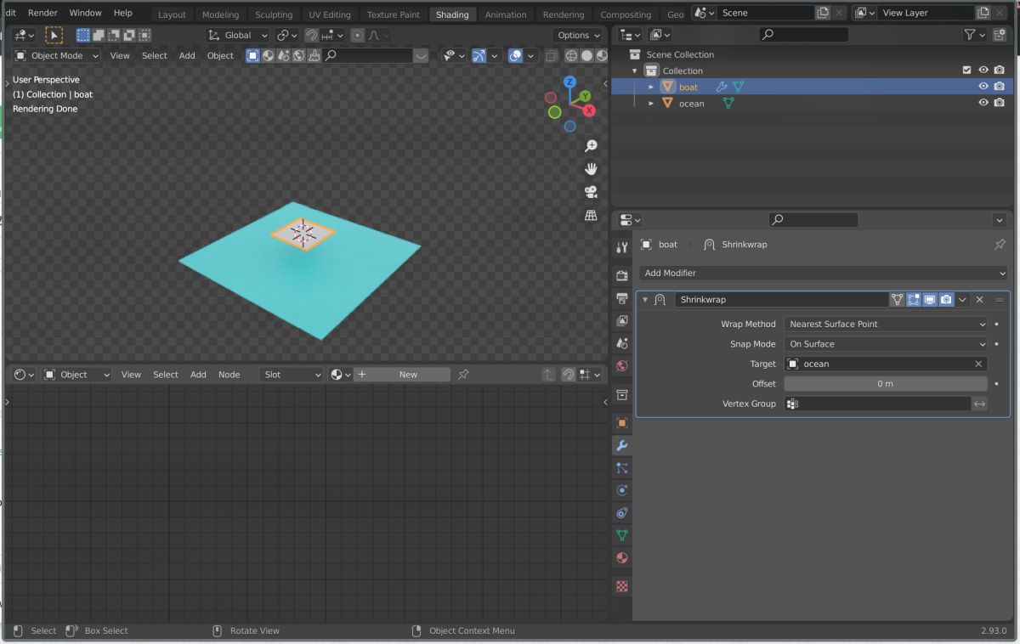Open the Texture properties checker tab
1020x644 pixels.
pyautogui.click(x=622, y=586)
